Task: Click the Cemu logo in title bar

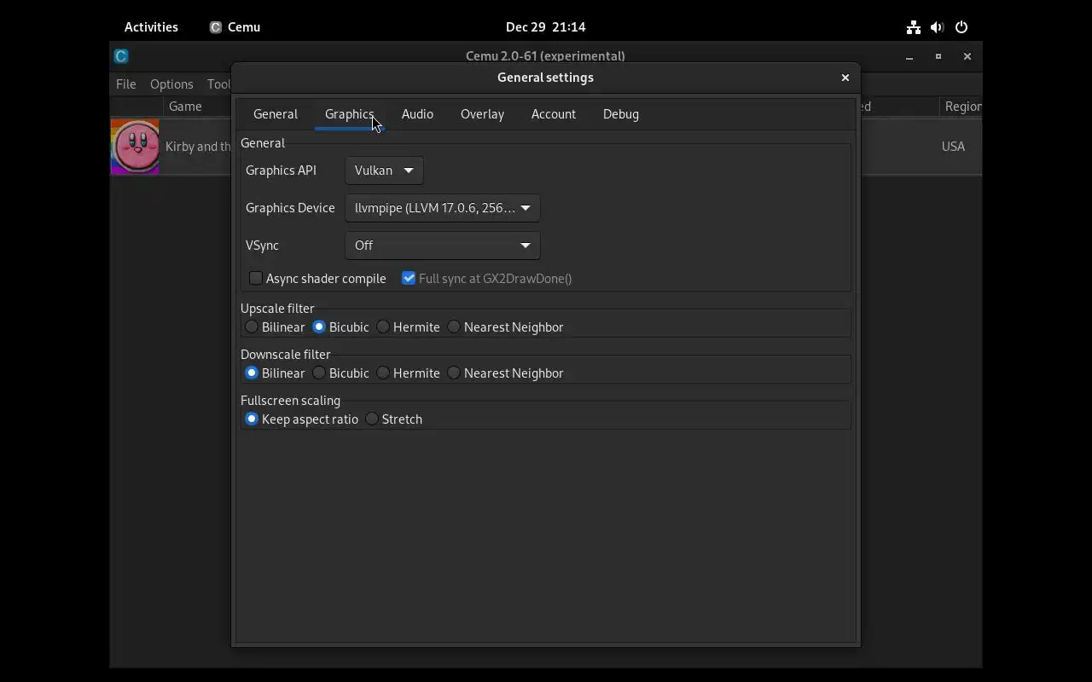Action: [121, 56]
